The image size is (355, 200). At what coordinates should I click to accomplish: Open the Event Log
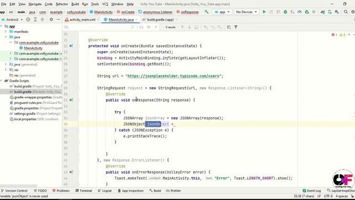click(x=312, y=191)
